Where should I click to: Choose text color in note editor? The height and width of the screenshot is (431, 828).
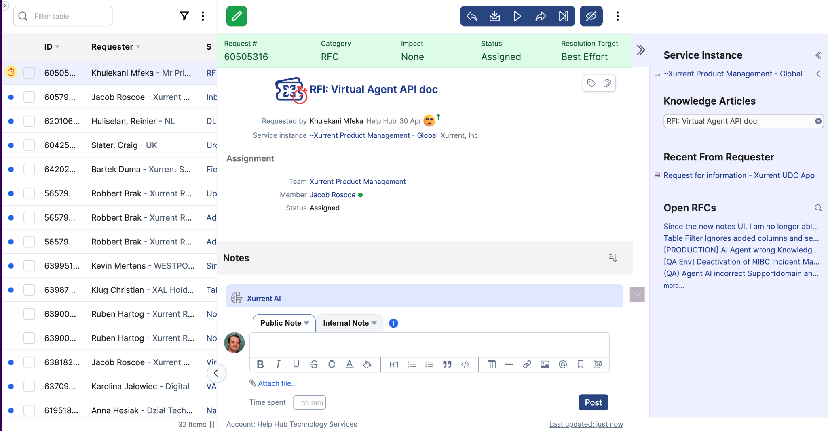click(350, 364)
